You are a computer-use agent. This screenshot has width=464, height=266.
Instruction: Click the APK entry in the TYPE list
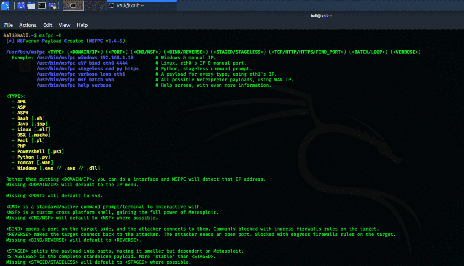[x=21, y=101]
